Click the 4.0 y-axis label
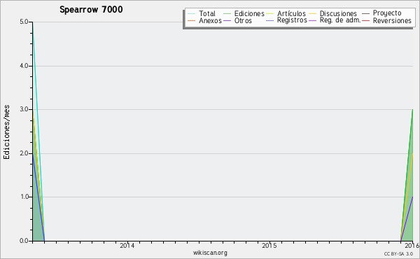 tap(24, 66)
